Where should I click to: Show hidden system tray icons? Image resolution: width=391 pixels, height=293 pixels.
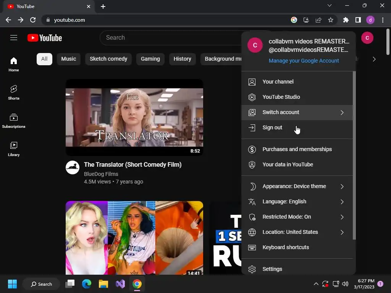(x=316, y=284)
